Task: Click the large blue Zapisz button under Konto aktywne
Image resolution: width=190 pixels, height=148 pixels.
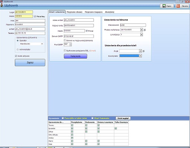Action: pyautogui.click(x=30, y=63)
